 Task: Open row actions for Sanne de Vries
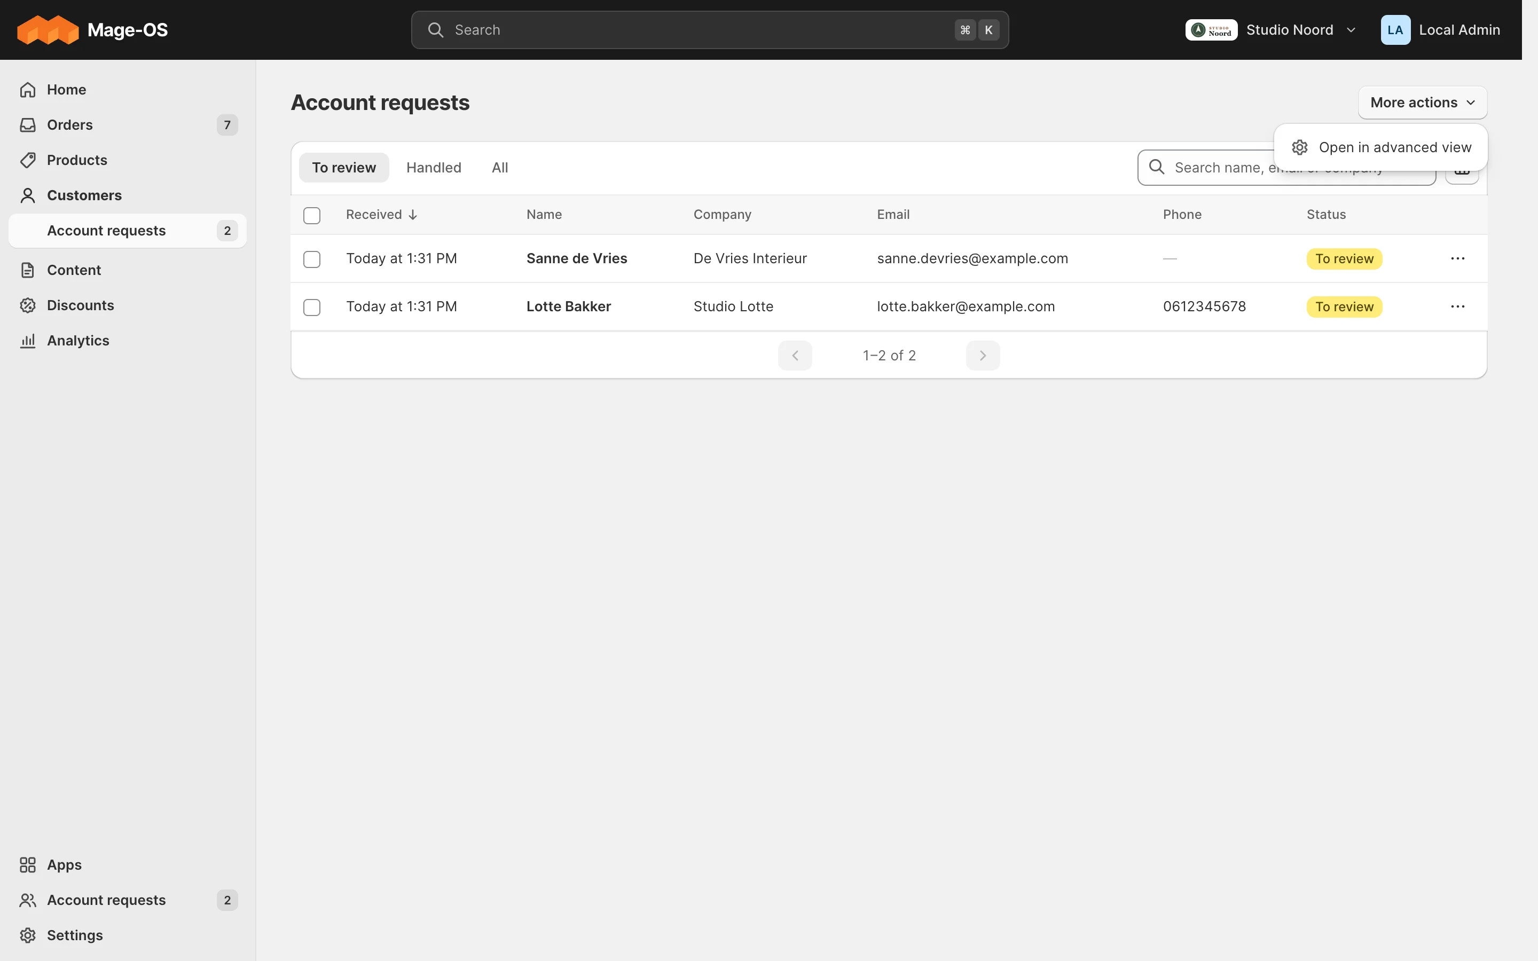pyautogui.click(x=1457, y=259)
